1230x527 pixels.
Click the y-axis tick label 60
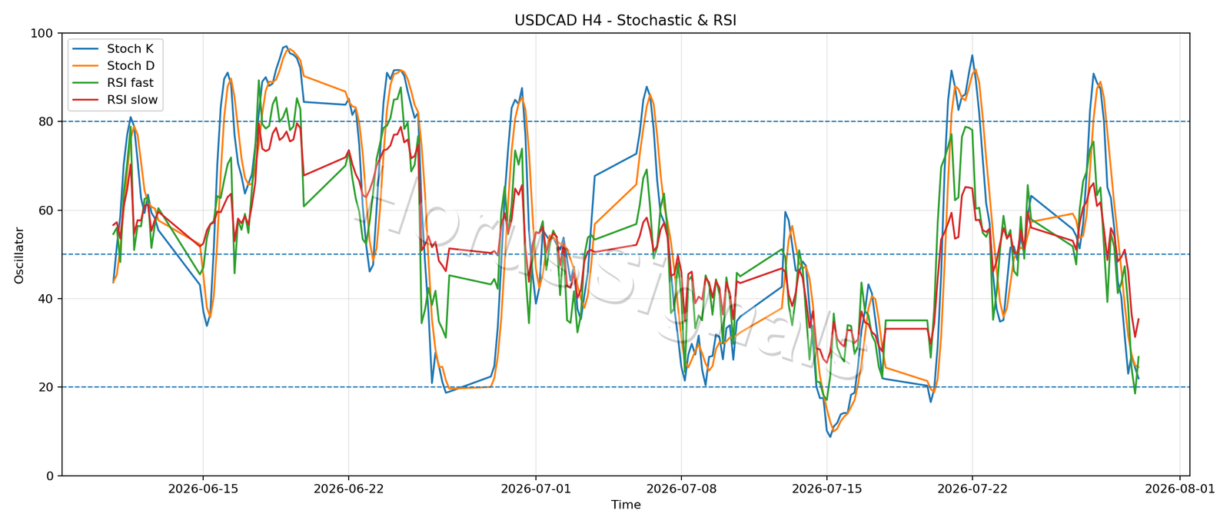coord(46,210)
